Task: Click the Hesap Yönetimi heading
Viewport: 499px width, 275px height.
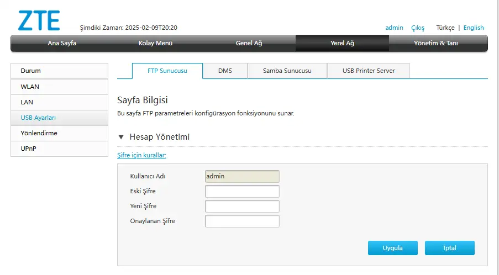Action: 160,137
